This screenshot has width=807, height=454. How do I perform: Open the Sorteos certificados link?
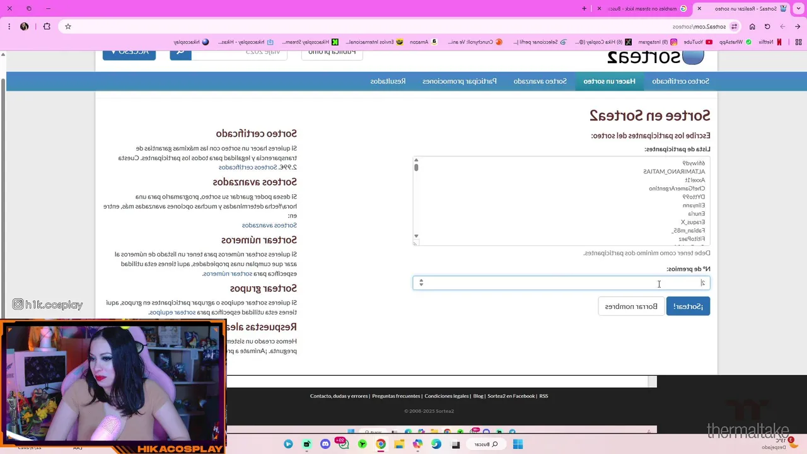click(248, 167)
